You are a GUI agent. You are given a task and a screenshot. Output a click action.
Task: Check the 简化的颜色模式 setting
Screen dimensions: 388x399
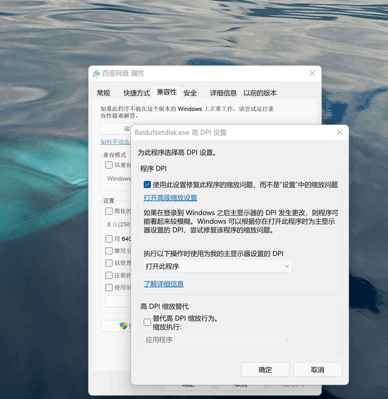109,211
